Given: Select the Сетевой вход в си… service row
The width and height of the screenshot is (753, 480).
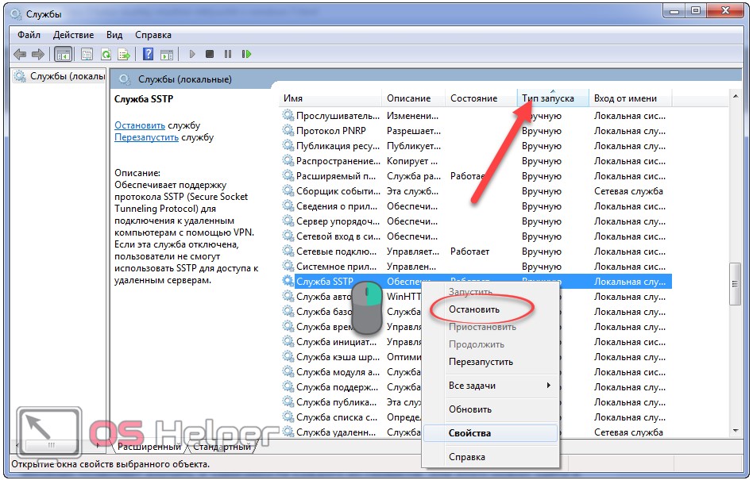Looking at the screenshot, I should point(475,236).
